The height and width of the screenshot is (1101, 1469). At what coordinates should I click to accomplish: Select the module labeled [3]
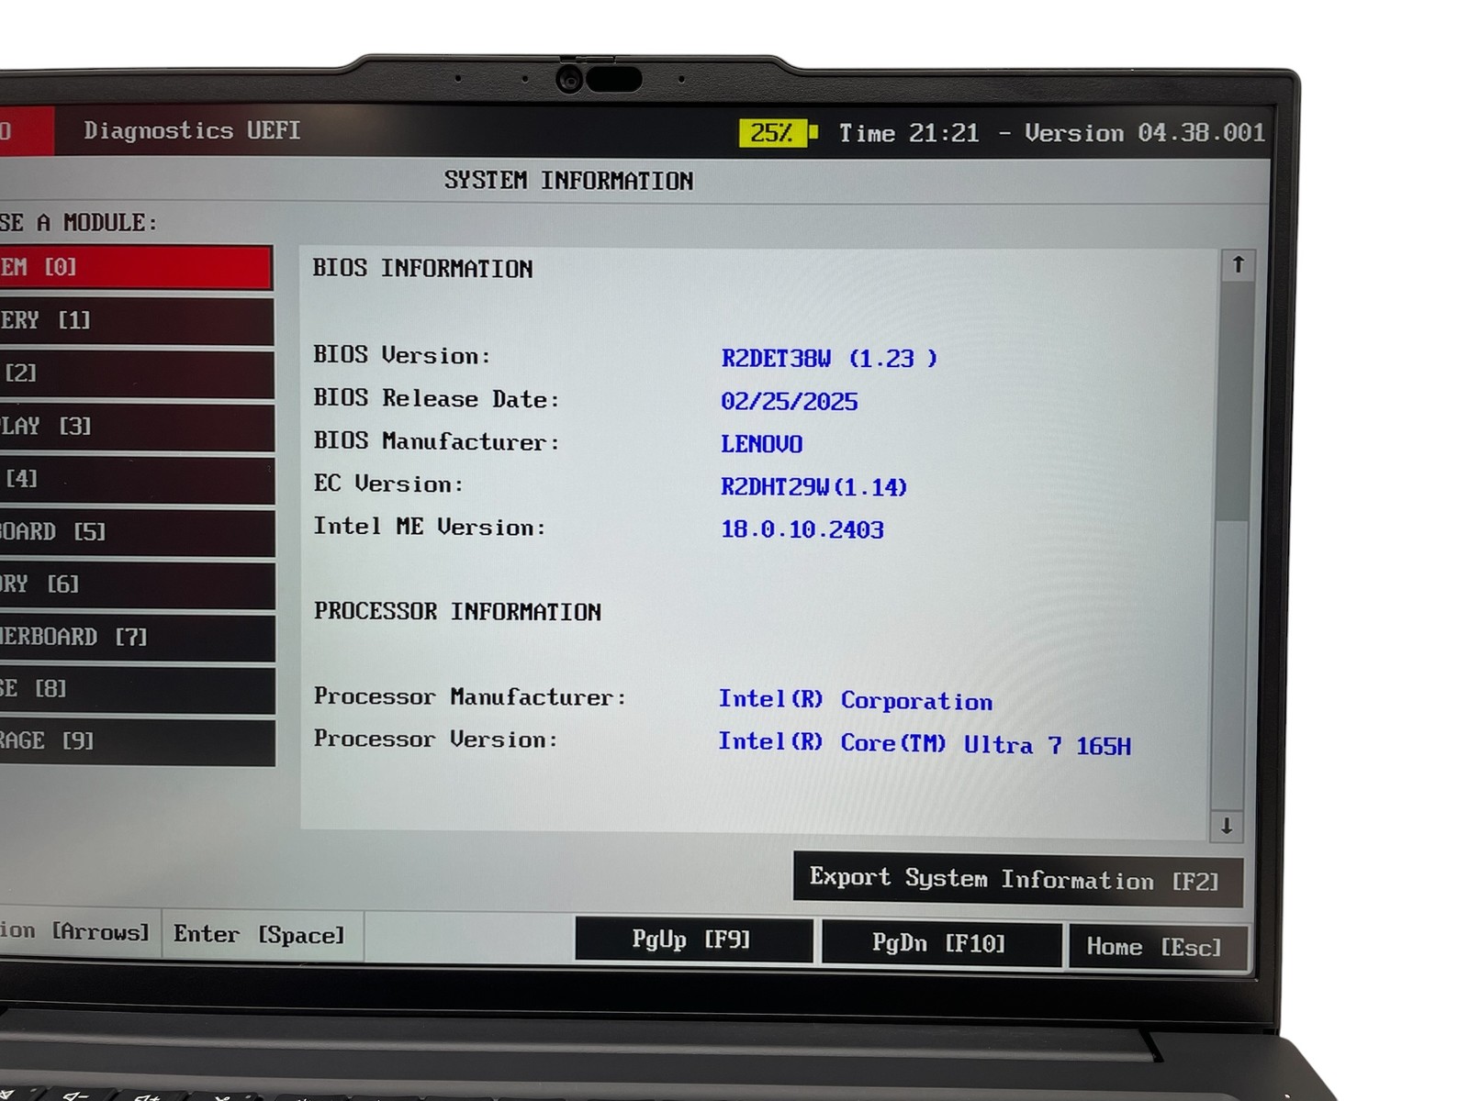click(136, 426)
